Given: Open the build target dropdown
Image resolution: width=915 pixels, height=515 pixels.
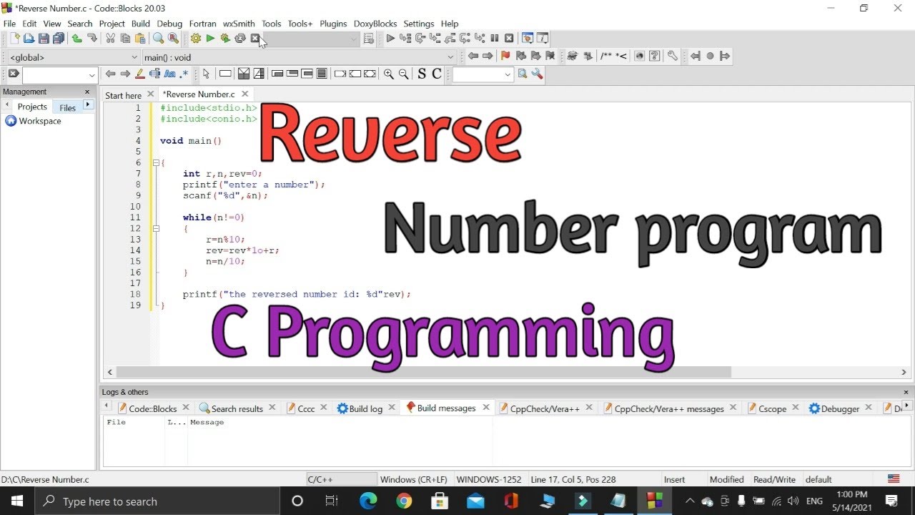Looking at the screenshot, I should click(x=353, y=39).
